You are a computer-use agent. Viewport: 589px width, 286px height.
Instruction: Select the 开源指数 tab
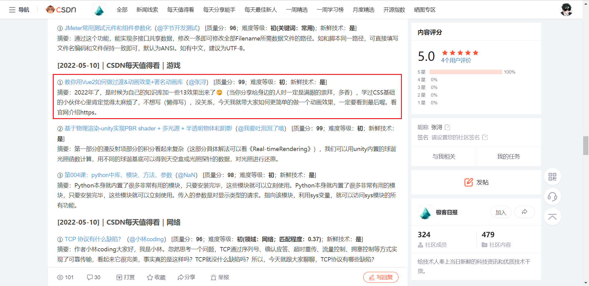coord(394,10)
